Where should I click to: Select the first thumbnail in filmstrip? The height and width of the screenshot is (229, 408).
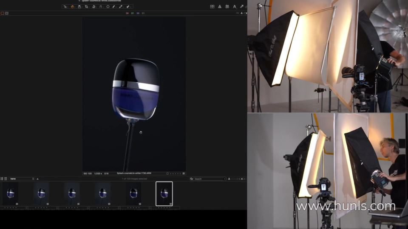pyautogui.click(x=11, y=193)
